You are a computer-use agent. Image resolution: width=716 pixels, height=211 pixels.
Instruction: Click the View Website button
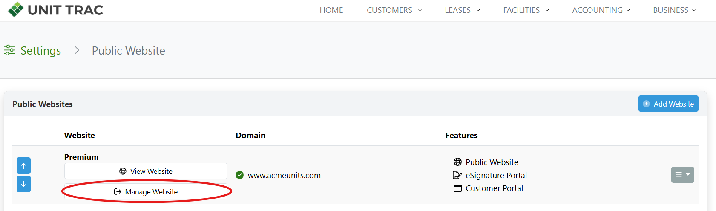(x=146, y=171)
